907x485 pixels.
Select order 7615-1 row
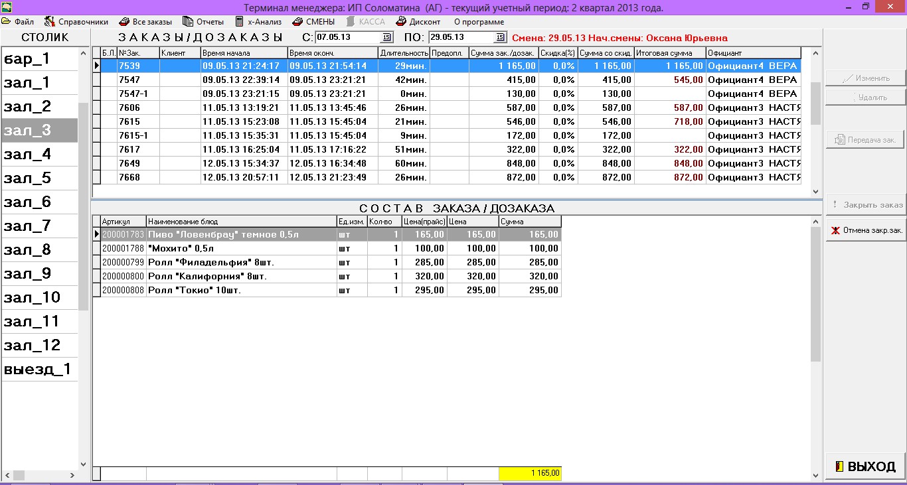click(x=446, y=135)
